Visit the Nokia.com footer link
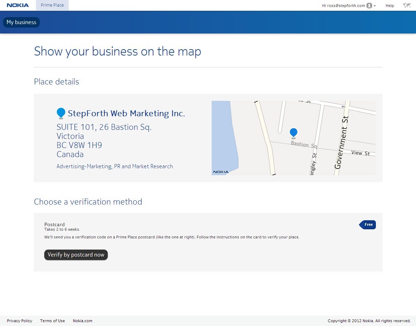This screenshot has height=326, width=416. coord(83,321)
